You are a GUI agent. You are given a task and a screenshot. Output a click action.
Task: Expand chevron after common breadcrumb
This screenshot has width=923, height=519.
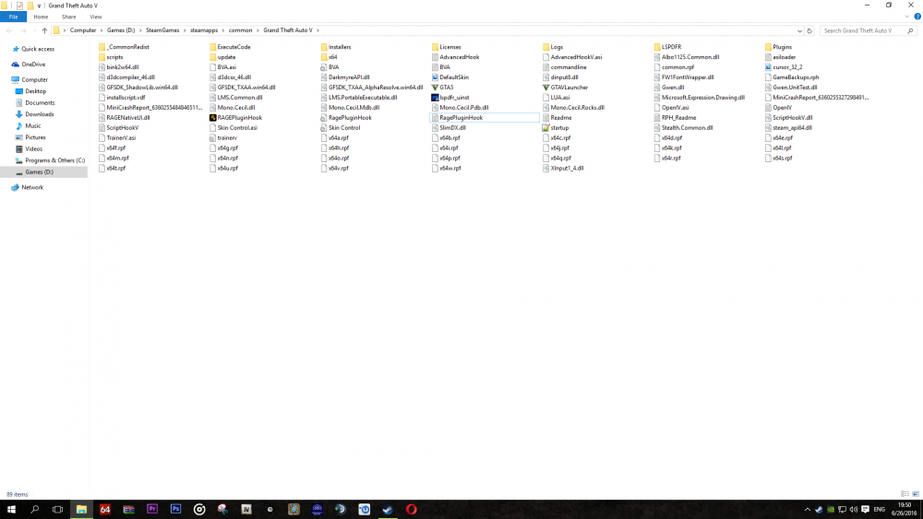(258, 30)
